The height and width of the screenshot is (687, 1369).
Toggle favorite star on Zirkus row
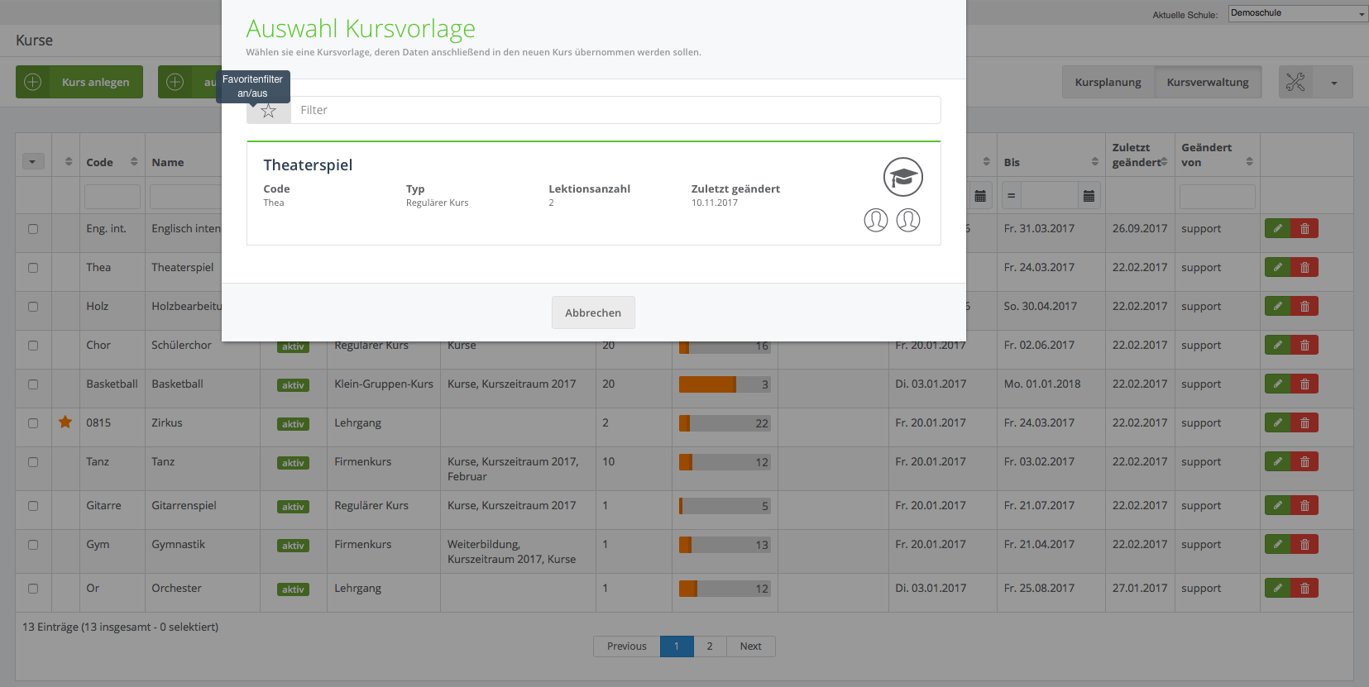65,422
